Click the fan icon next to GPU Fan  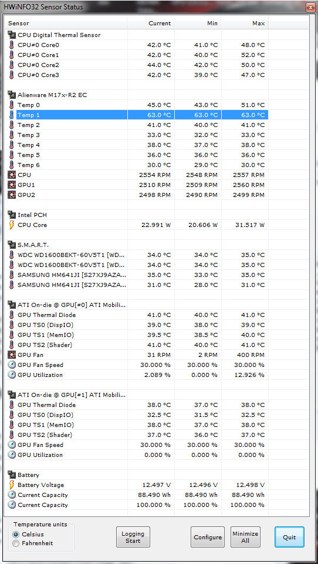click(12, 355)
